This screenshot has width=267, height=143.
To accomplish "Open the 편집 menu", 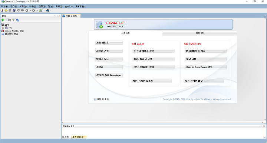I will point(14,6).
